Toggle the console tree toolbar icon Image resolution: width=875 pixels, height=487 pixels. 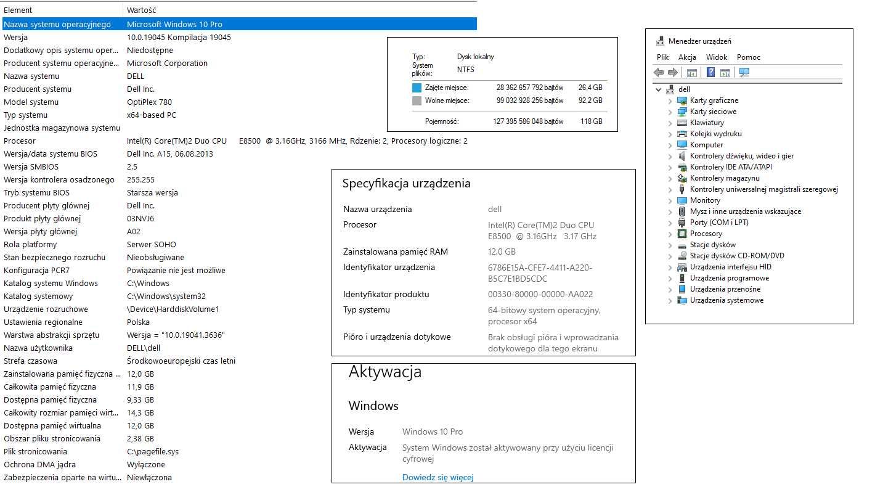[692, 73]
